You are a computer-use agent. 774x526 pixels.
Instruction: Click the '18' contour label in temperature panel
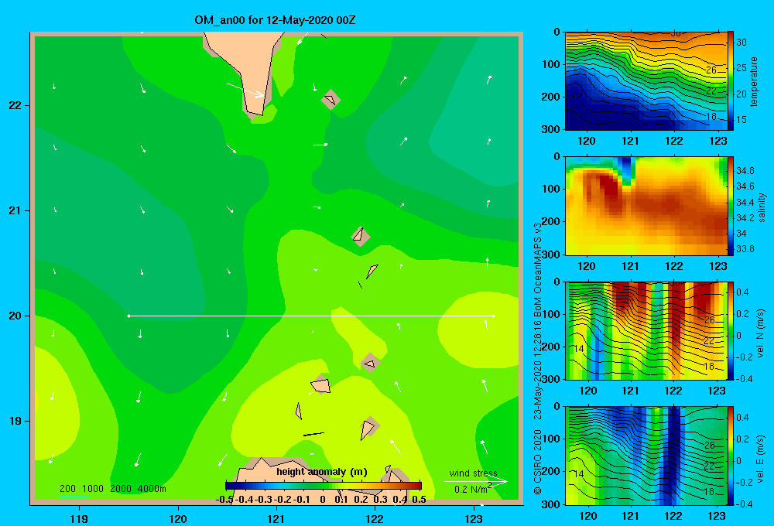tap(711, 117)
